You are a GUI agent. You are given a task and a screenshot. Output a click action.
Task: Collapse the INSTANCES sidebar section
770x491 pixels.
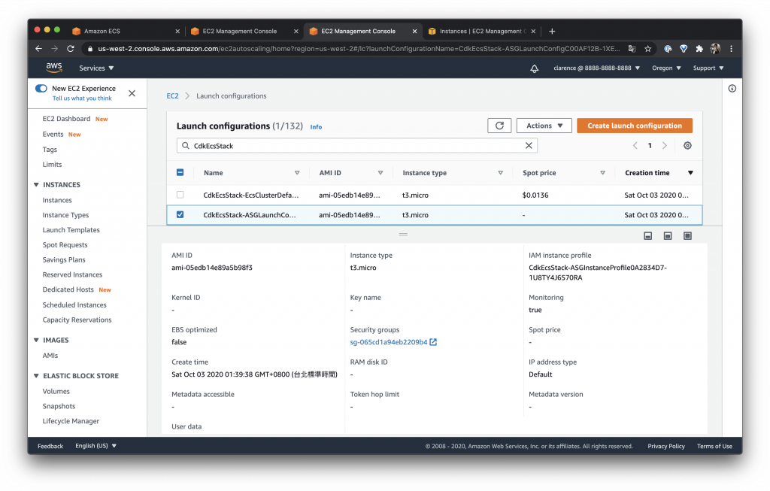36,185
